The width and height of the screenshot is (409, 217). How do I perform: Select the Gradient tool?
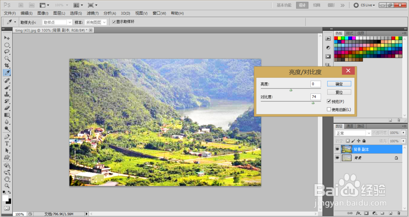pyautogui.click(x=7, y=115)
